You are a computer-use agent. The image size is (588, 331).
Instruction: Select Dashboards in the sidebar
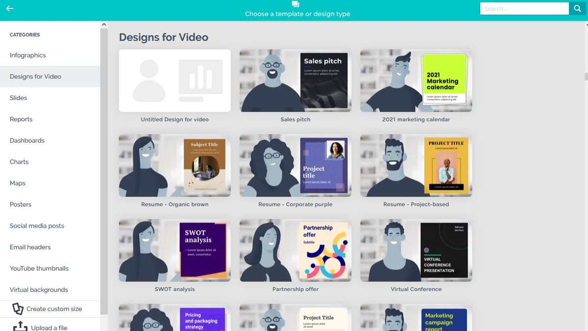coord(27,140)
